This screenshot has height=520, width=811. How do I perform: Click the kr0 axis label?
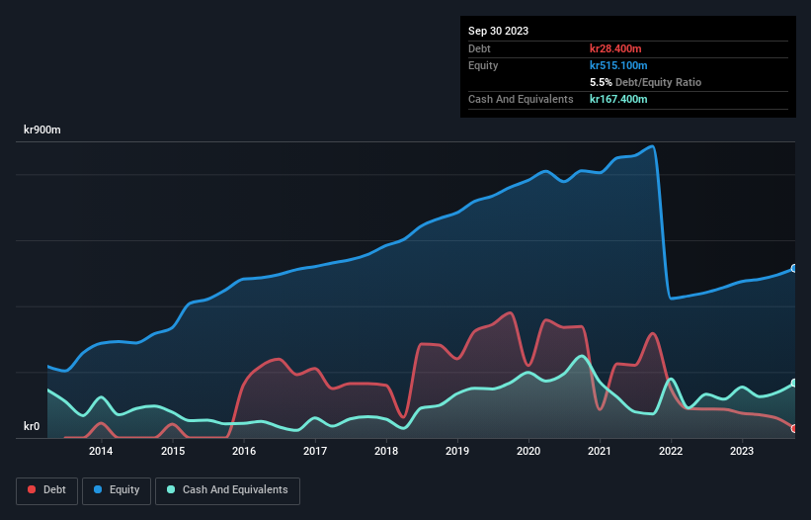coord(32,426)
